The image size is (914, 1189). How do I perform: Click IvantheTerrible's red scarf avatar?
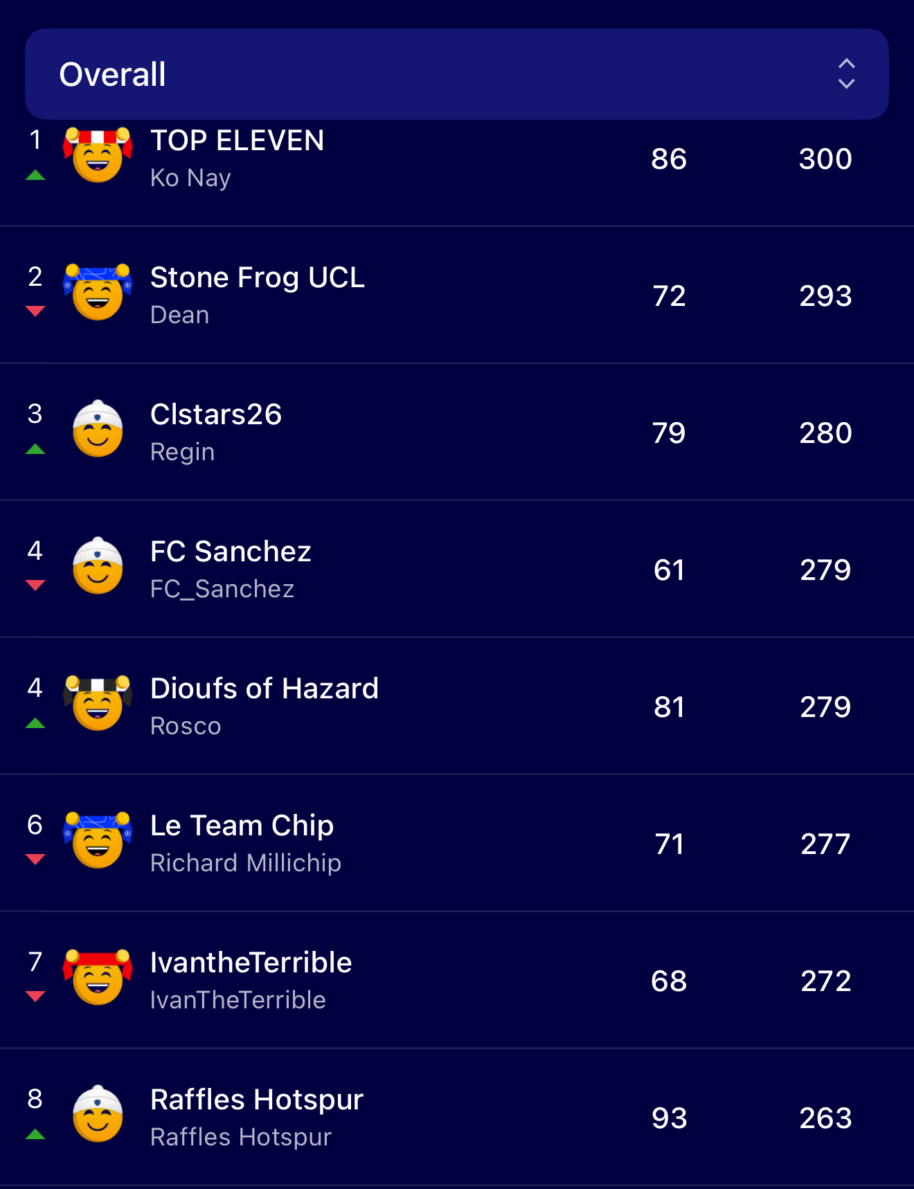tap(98, 977)
